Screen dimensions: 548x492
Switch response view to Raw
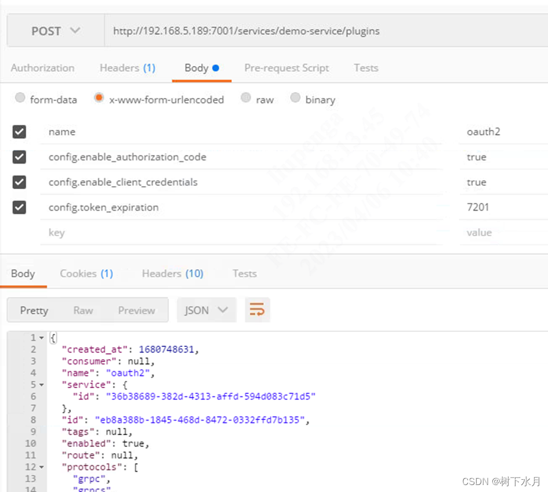point(83,310)
